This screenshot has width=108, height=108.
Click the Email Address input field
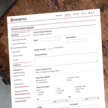[x=77, y=40]
